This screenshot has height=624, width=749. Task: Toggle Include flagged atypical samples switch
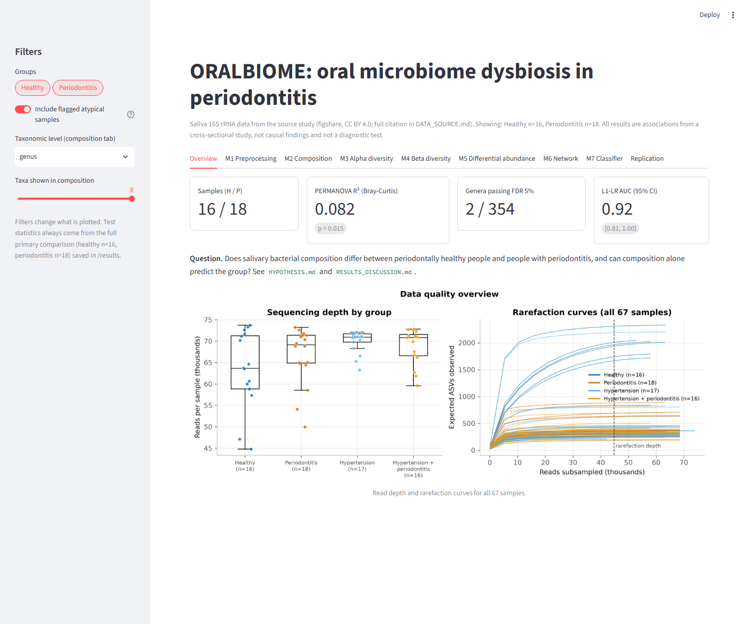click(x=23, y=109)
